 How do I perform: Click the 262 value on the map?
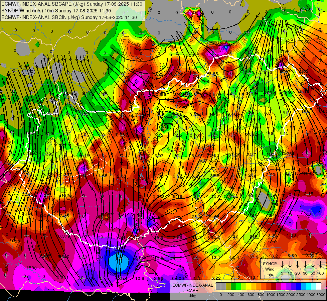tap(252, 175)
